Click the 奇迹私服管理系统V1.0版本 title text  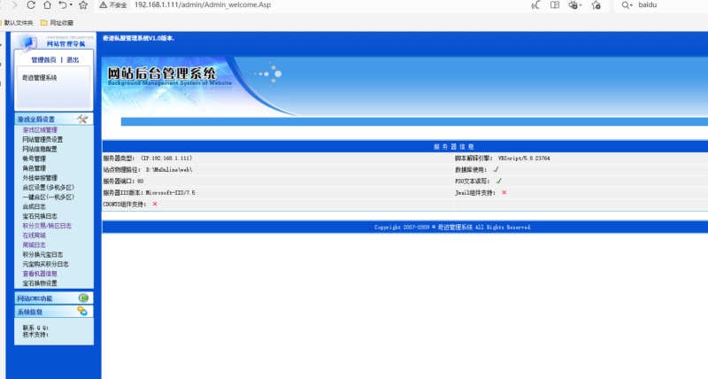coord(139,38)
